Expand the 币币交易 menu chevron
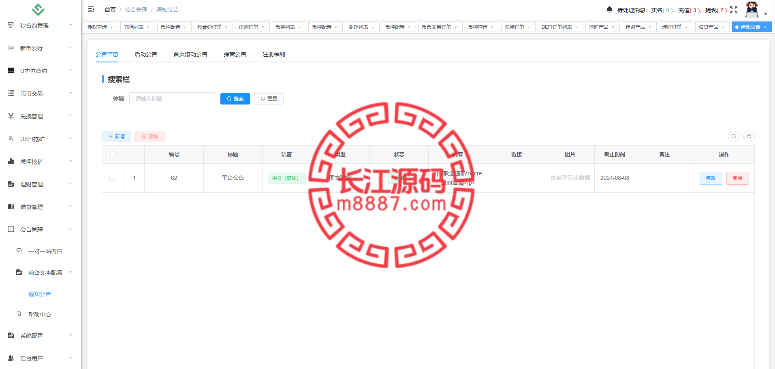The width and height of the screenshot is (775, 369). tap(70, 93)
